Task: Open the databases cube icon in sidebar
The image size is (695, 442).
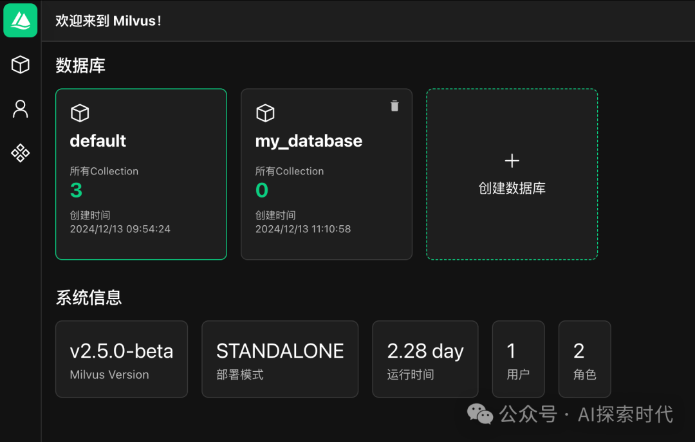Action: click(21, 65)
